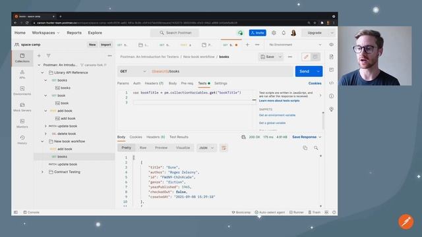
Task: Expand the snippets panel chevron
Action: pyautogui.click(x=320, y=95)
